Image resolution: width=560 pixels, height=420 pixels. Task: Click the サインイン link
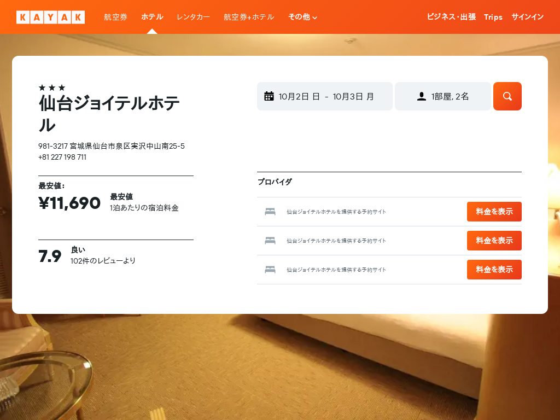[x=528, y=17]
